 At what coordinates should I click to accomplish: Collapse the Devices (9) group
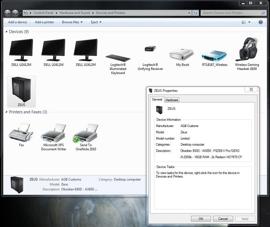pyautogui.click(x=6, y=31)
